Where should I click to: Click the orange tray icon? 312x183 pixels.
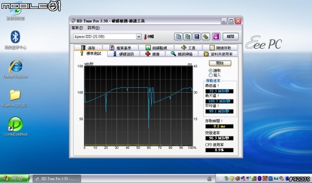click(x=265, y=179)
